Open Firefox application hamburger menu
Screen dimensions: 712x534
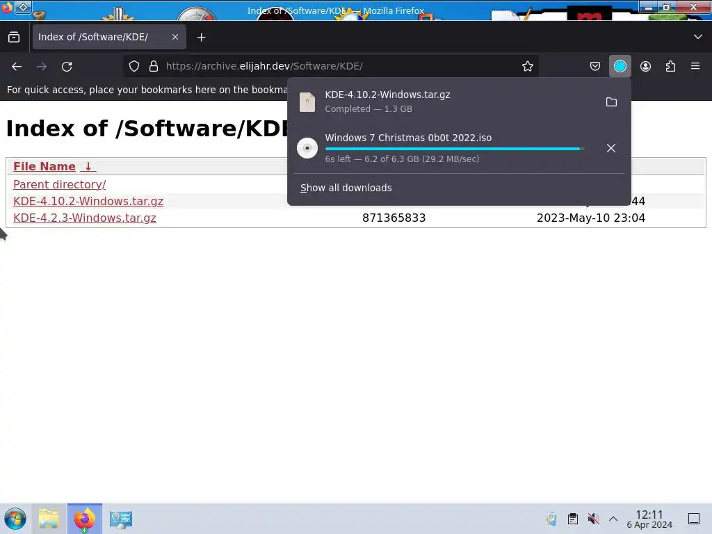pos(695,66)
